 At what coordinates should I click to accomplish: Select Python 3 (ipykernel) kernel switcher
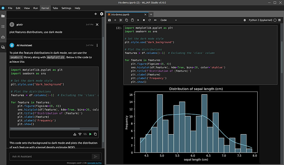(260, 20)
